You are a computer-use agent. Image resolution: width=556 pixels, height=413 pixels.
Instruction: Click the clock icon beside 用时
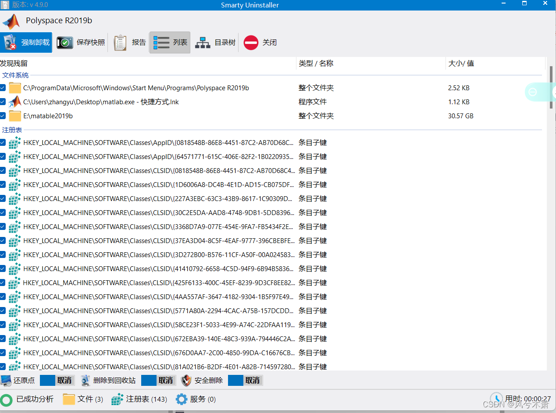[496, 398]
